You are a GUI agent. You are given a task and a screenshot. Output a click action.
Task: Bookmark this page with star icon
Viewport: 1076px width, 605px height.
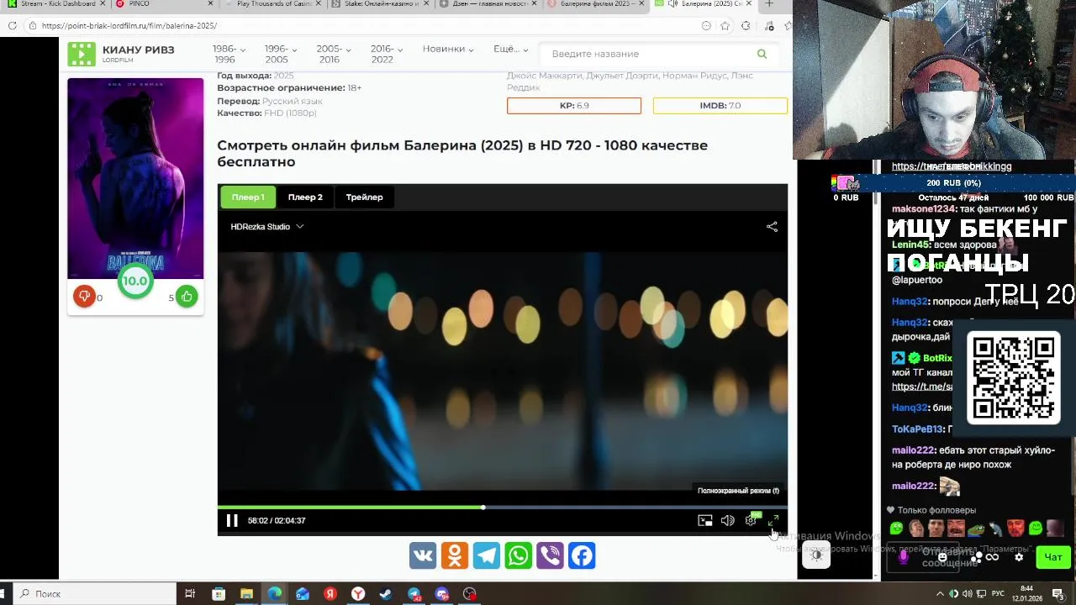tap(725, 26)
